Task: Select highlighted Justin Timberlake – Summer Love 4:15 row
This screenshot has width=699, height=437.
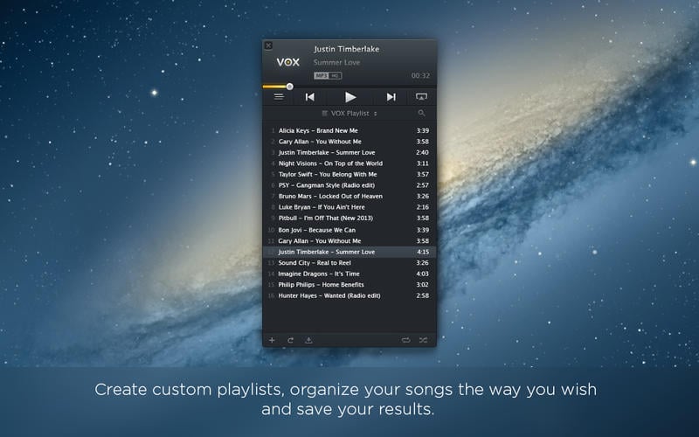Action: pos(349,252)
